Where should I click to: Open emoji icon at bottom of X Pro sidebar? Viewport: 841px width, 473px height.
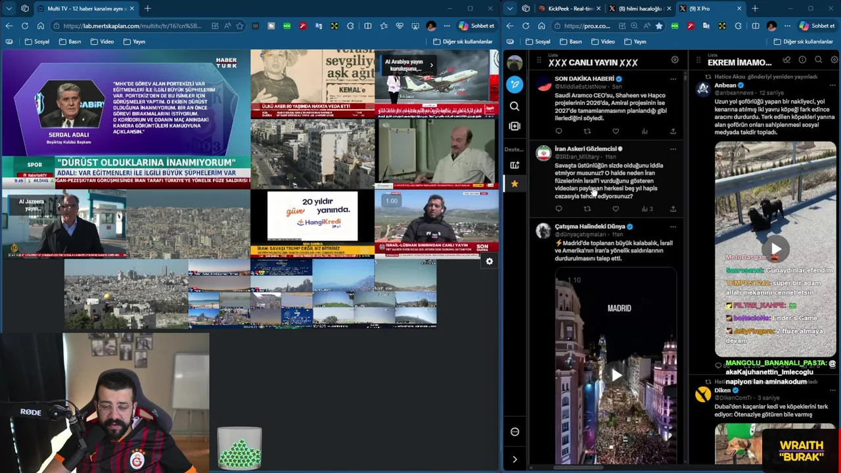point(514,432)
